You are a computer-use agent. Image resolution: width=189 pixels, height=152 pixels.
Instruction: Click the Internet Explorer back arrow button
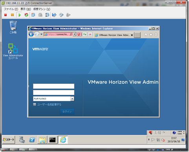coord(31,34)
